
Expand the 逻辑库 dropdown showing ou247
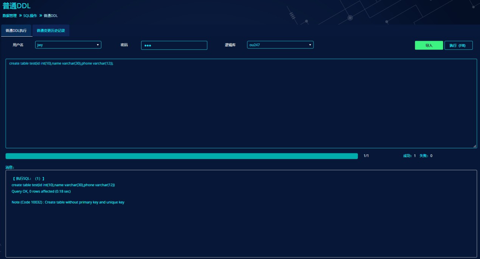280,45
